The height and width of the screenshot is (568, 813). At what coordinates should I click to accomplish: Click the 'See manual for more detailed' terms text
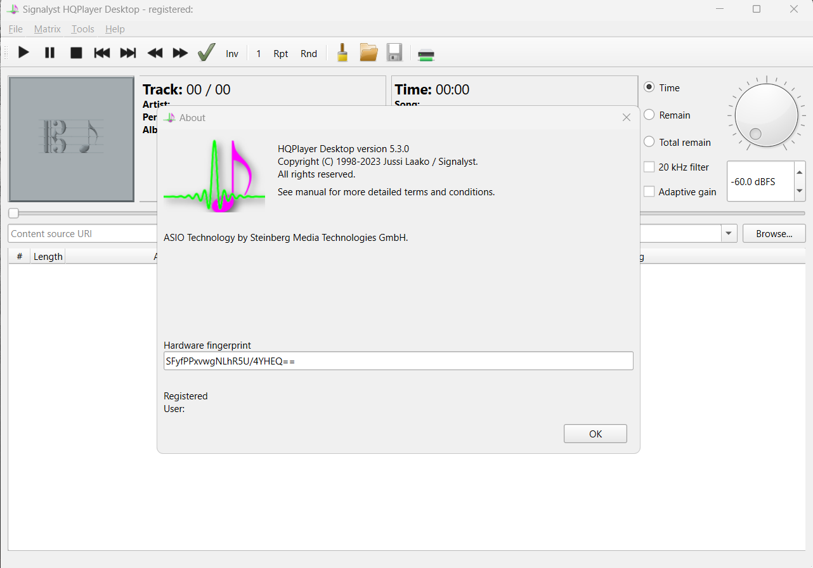tap(386, 191)
